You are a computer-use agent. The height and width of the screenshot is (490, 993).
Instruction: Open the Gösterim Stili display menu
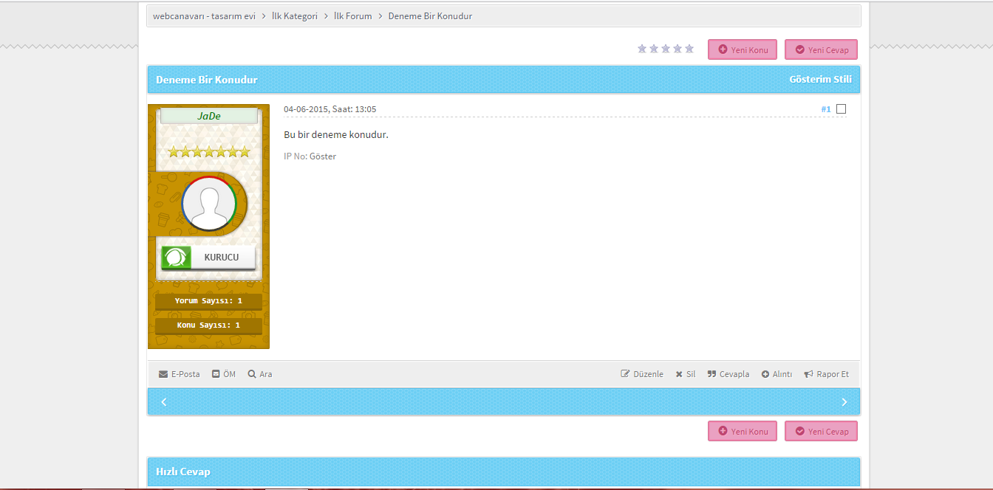[x=820, y=80]
